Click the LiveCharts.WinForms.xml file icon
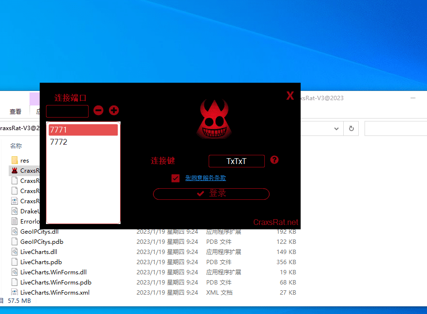This screenshot has height=314, width=427. pyautogui.click(x=15, y=293)
